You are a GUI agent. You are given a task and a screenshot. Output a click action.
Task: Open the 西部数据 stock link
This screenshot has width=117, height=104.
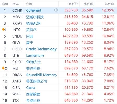click(x=33, y=94)
